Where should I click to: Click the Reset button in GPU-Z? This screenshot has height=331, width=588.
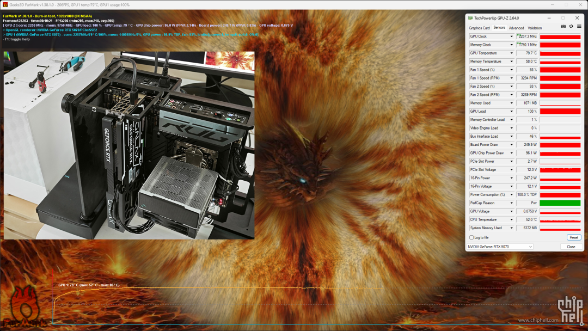[574, 238]
